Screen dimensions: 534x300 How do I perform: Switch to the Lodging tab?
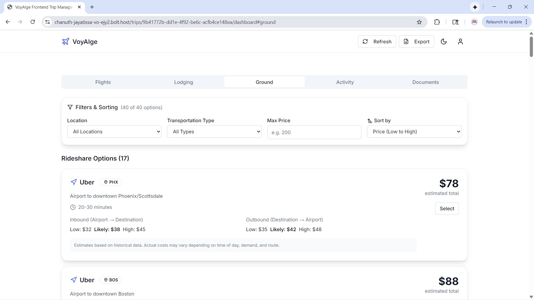click(x=184, y=82)
